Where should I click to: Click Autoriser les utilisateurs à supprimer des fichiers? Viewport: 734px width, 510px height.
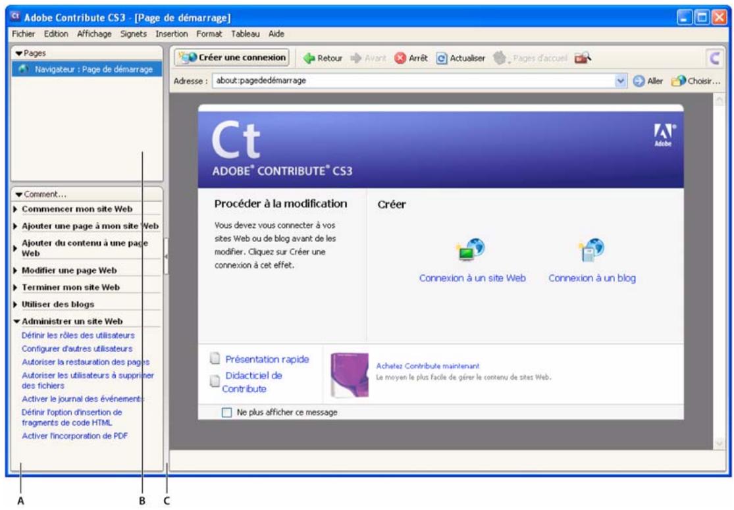88,380
